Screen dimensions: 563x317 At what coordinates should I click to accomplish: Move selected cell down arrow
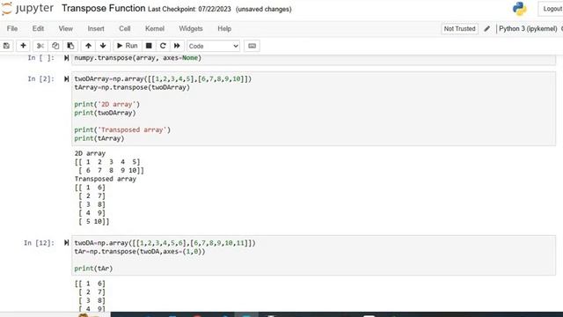point(103,46)
